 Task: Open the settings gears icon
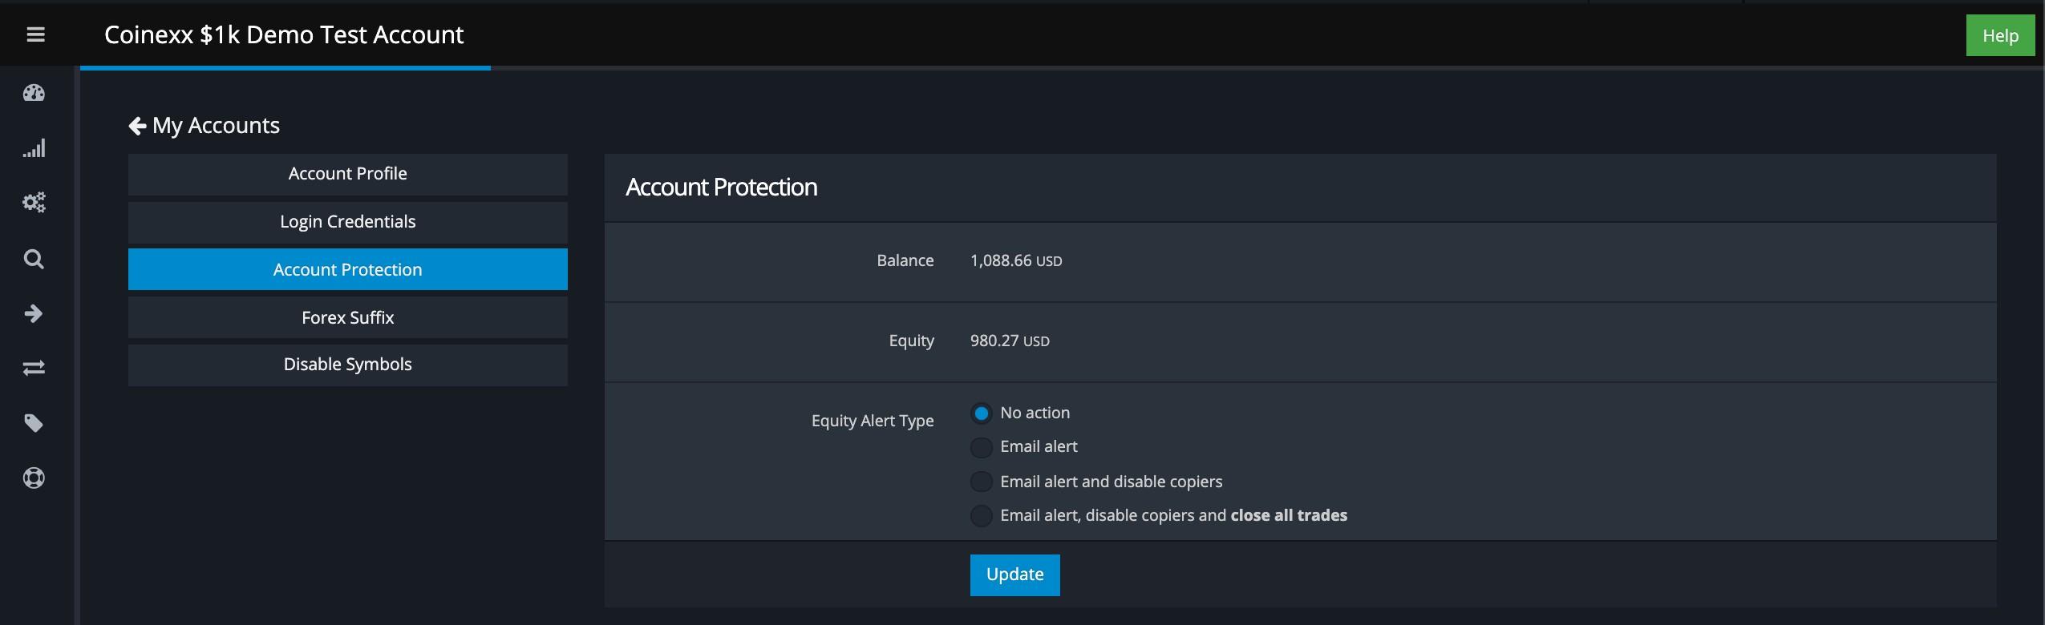pos(34,202)
